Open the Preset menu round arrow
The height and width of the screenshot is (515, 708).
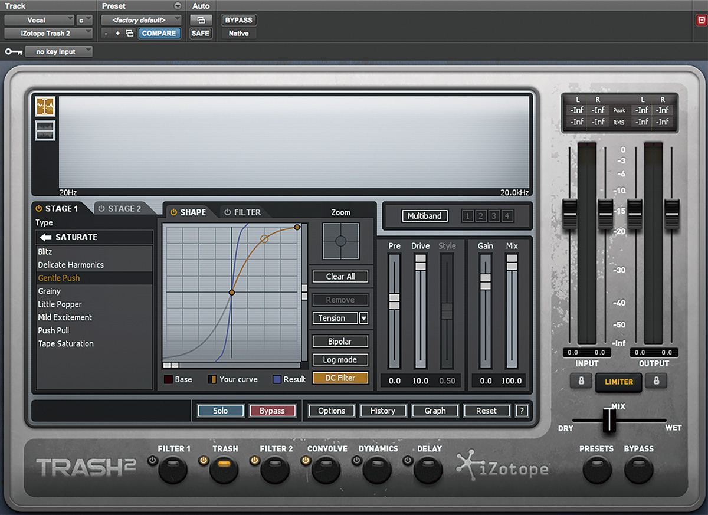coord(178,6)
